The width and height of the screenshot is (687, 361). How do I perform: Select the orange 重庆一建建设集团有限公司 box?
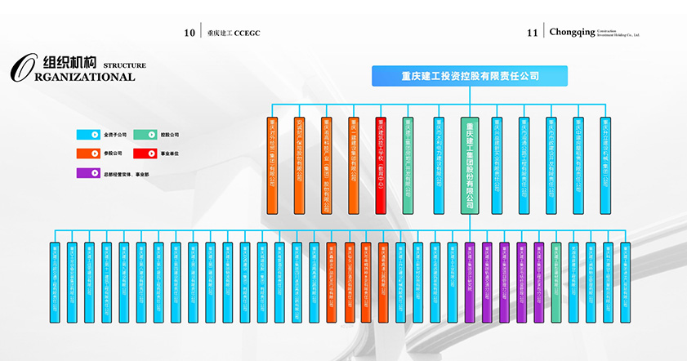tap(354, 166)
